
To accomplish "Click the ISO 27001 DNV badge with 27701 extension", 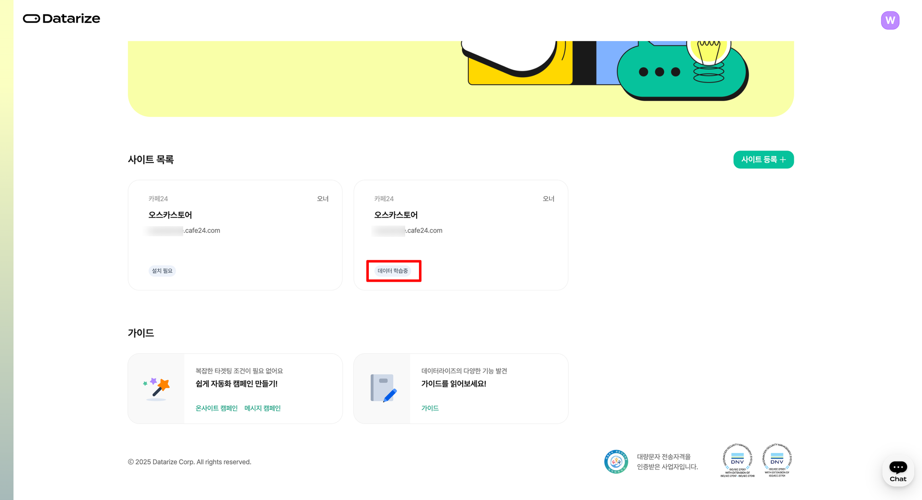I will 777,460.
